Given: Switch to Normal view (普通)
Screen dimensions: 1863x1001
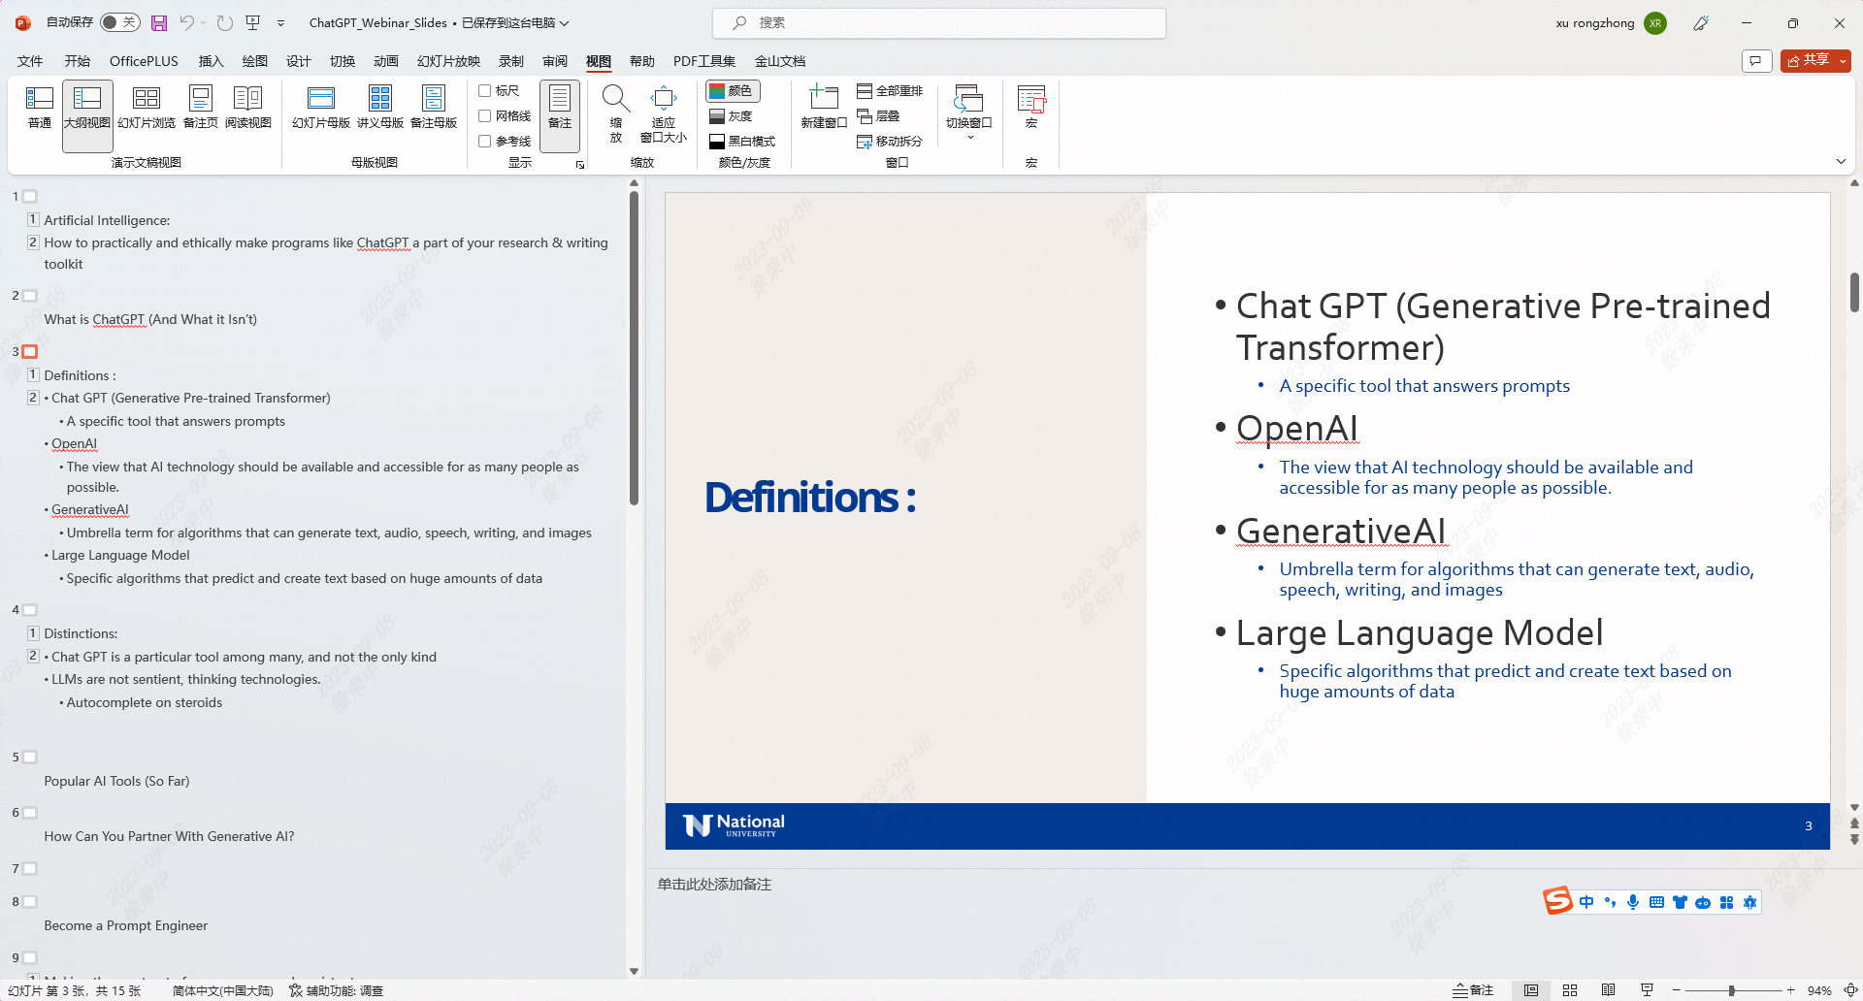Looking at the screenshot, I should tap(40, 108).
